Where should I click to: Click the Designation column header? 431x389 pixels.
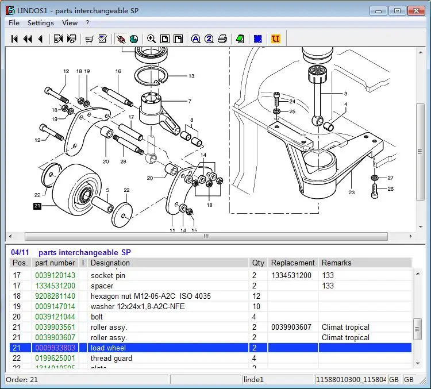pyautogui.click(x=110, y=263)
